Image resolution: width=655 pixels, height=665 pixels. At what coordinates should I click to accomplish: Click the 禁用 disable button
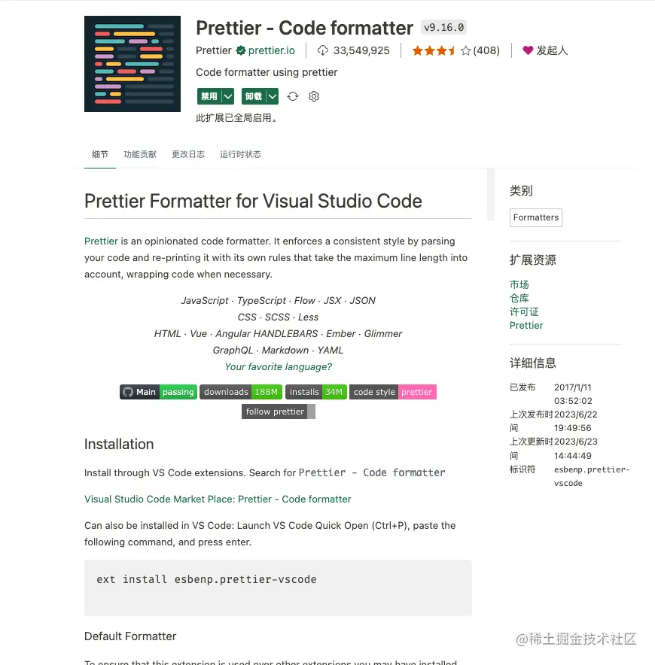tap(209, 96)
